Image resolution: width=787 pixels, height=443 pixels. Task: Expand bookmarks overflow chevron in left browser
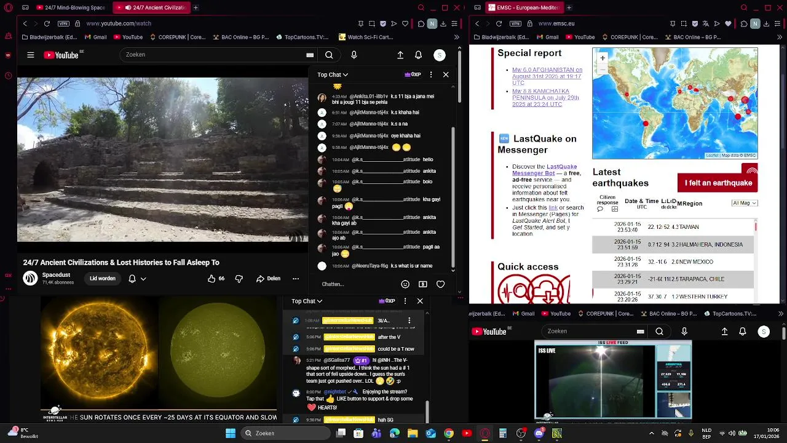pos(456,37)
